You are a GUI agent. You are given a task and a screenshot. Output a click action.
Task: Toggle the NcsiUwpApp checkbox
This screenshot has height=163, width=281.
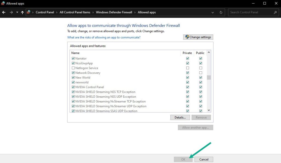(x=73, y=63)
